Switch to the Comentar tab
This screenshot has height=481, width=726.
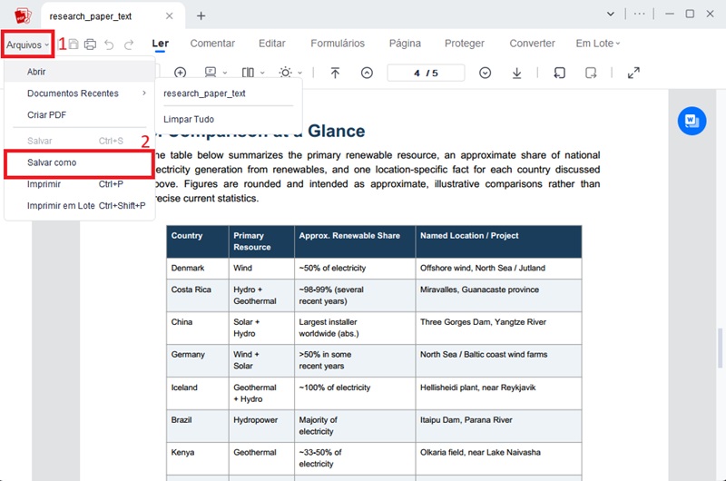tap(212, 44)
